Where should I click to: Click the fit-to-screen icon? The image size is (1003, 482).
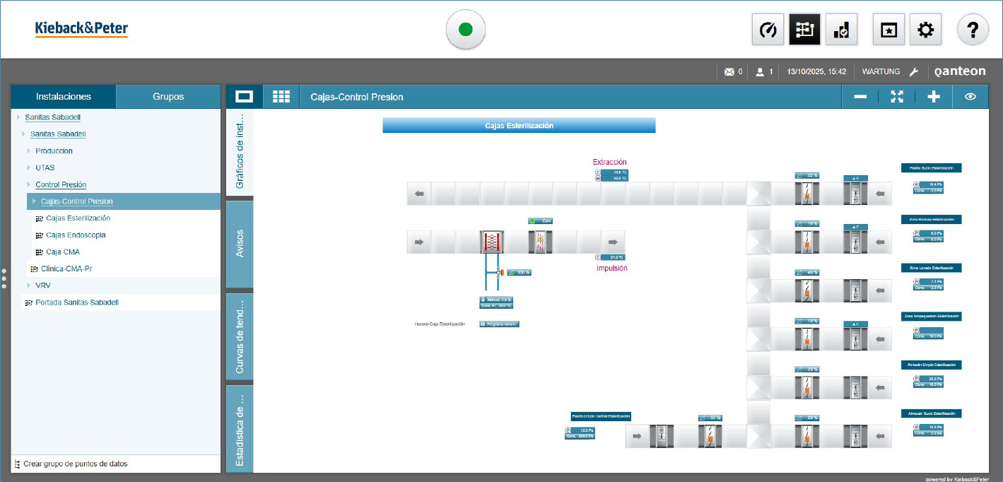897,97
